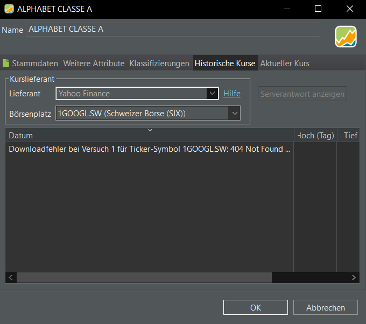This screenshot has width=366, height=324.
Task: Select the Historische Kurse tab
Action: tap(225, 64)
